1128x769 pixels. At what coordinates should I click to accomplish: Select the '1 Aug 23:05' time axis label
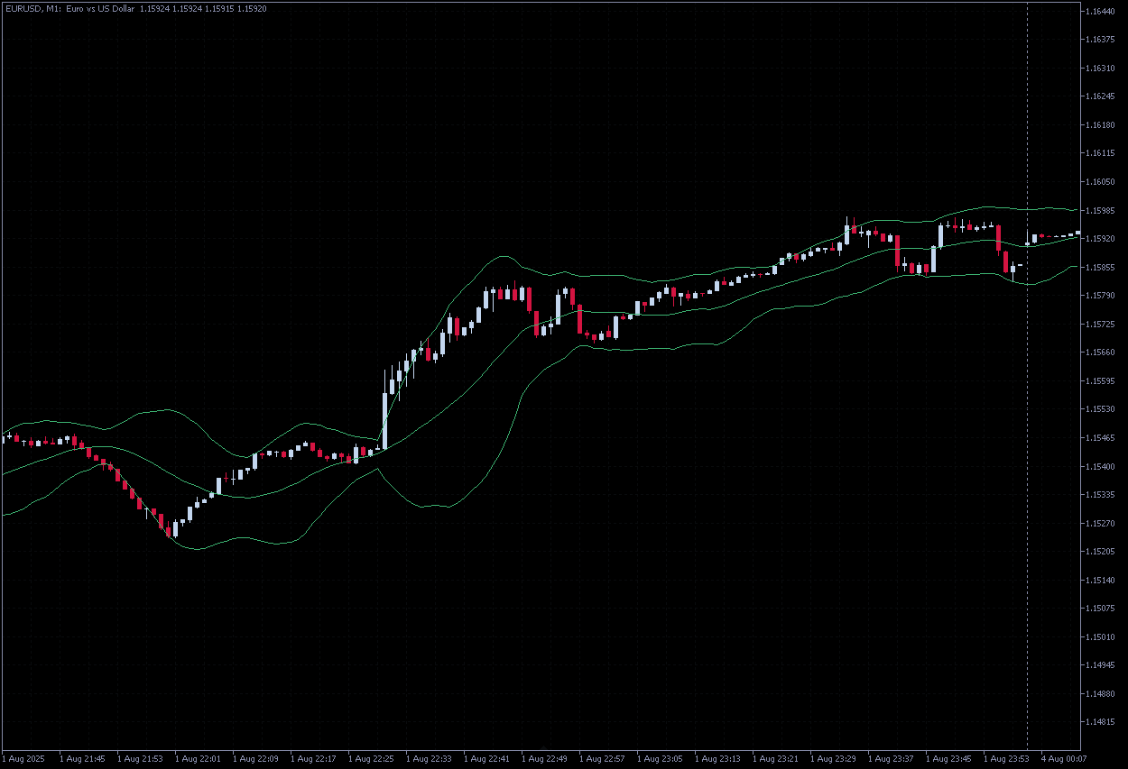(660, 758)
